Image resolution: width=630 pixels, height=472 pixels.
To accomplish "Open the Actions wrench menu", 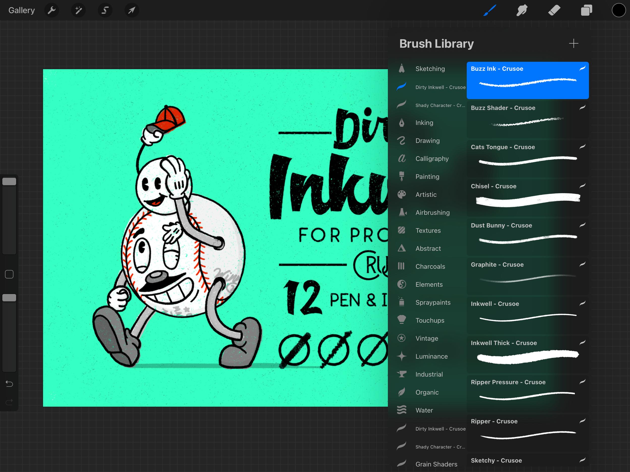I will click(52, 11).
